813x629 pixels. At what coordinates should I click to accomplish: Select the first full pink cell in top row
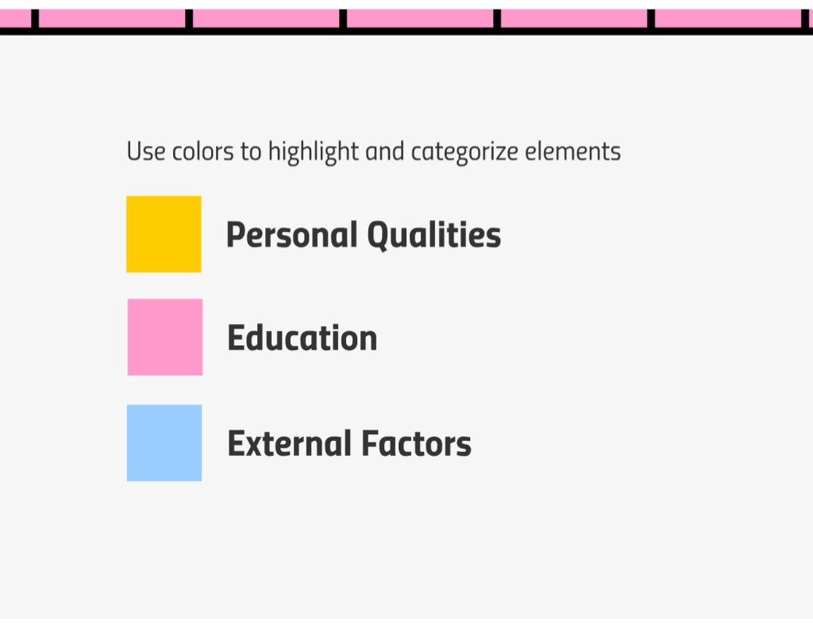[x=112, y=18]
